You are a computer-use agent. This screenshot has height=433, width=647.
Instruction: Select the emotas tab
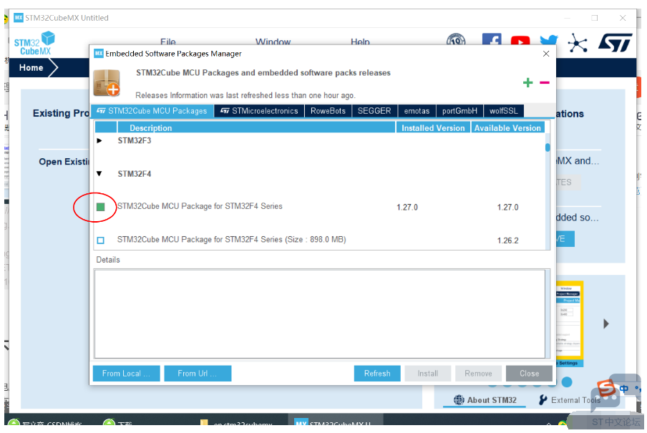[417, 111]
